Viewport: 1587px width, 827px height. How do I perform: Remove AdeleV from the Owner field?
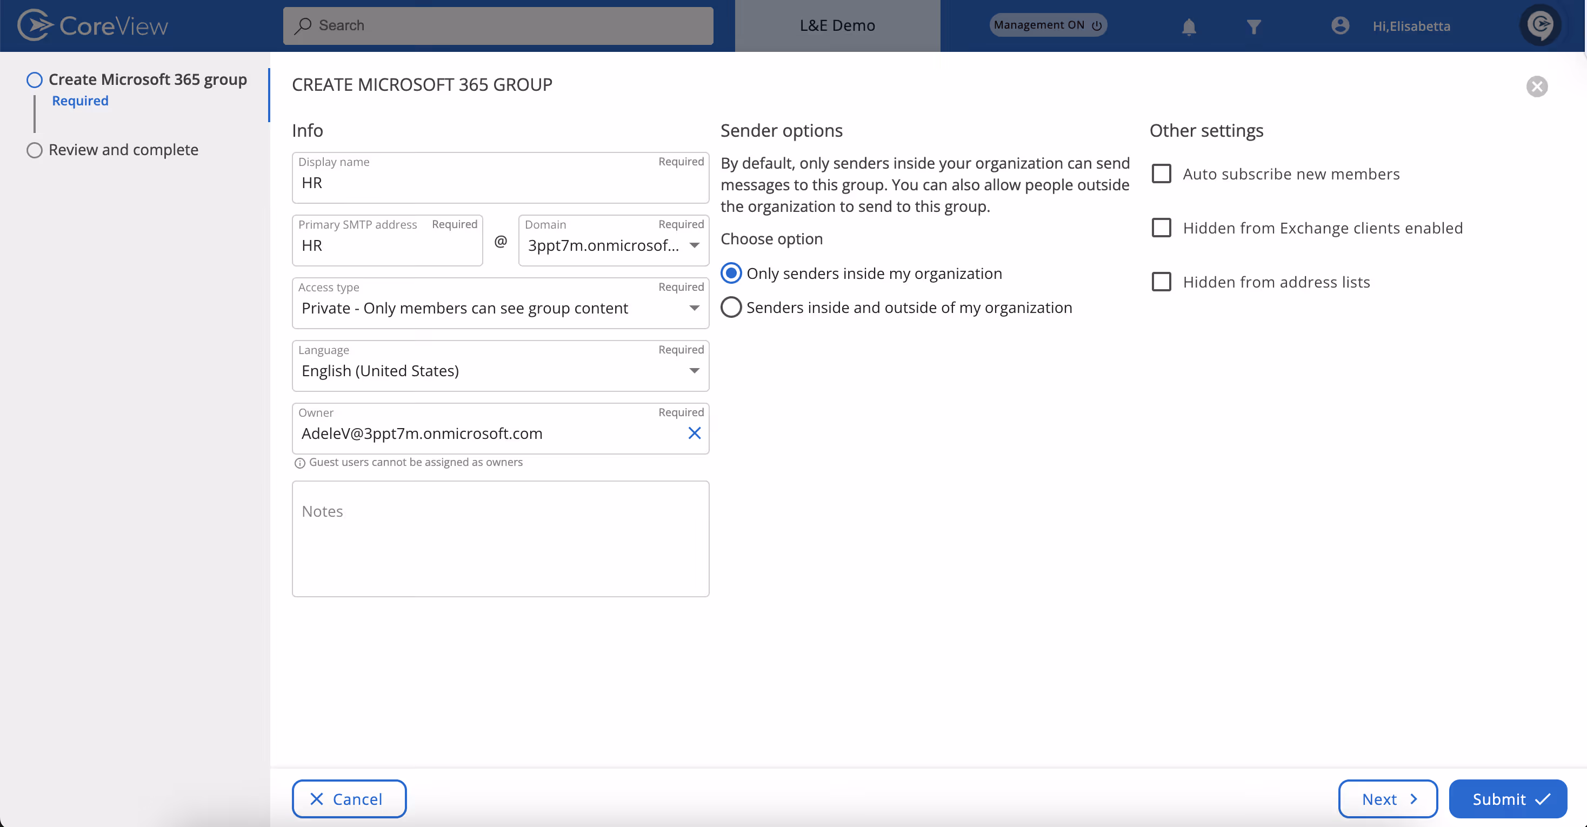tap(695, 433)
